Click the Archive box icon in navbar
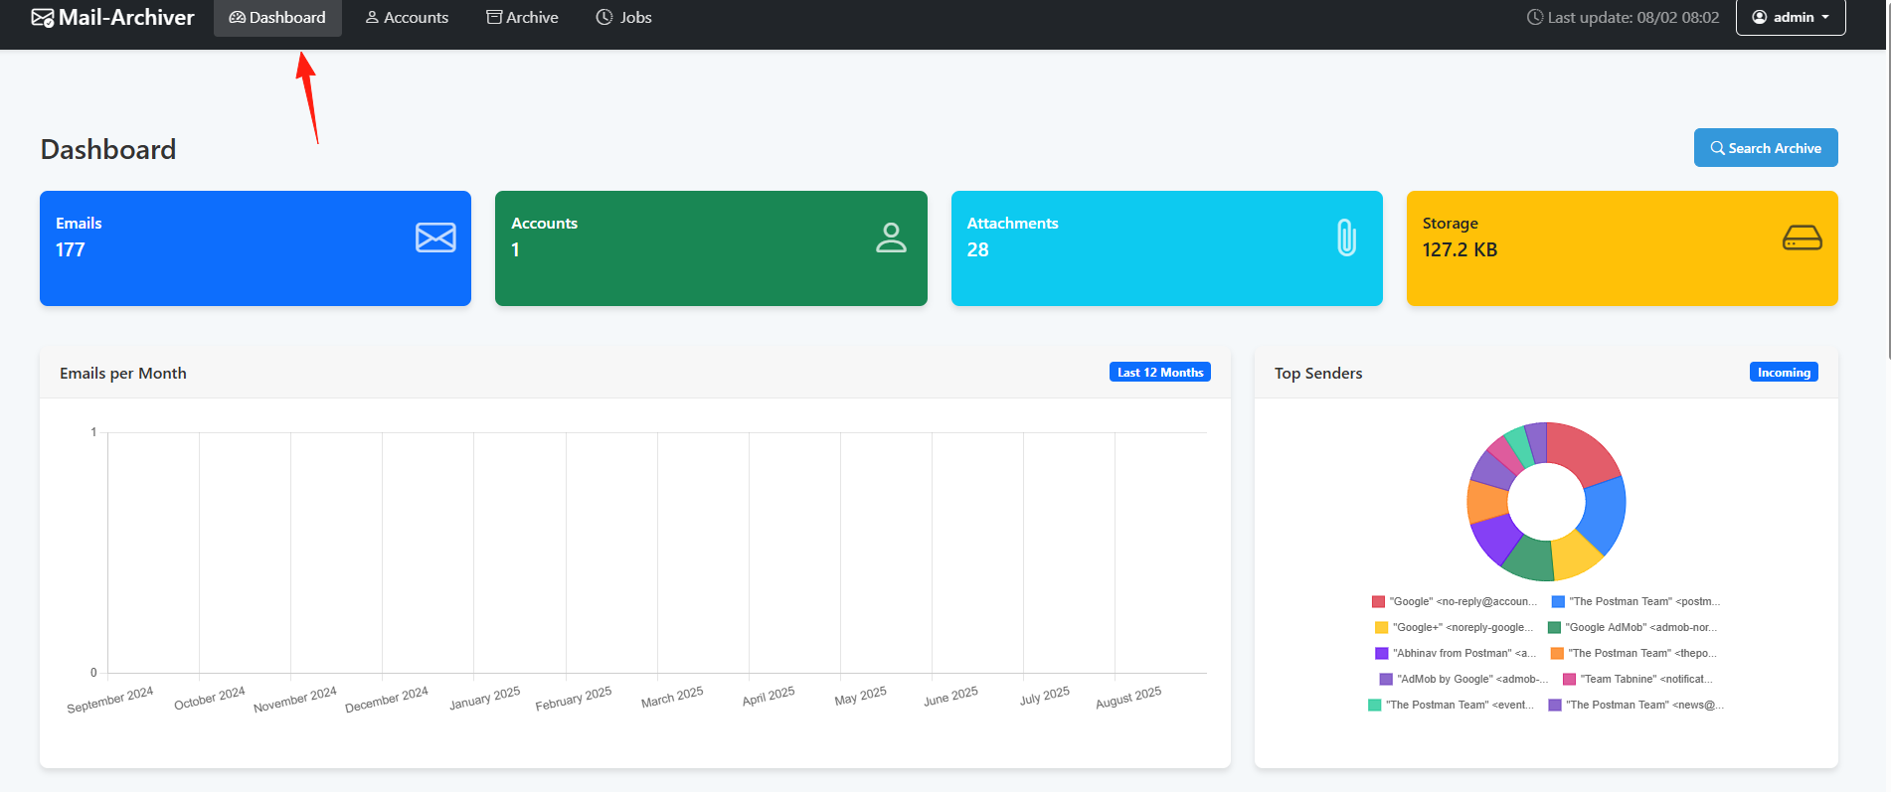 coord(494,17)
